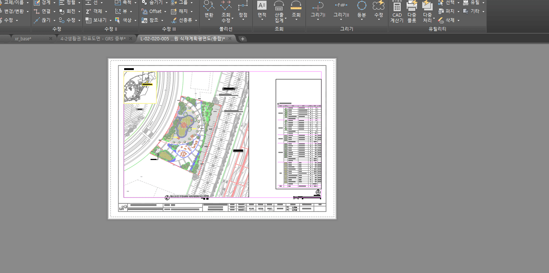The image size is (549, 273).
Task: Open a new drawing tab with plus button
Action: tap(242, 39)
